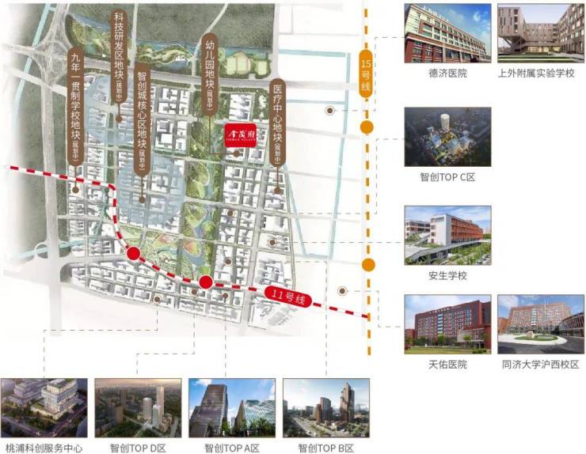Select the 幼儿园地块 brown label
The image size is (586, 454).
[210, 74]
